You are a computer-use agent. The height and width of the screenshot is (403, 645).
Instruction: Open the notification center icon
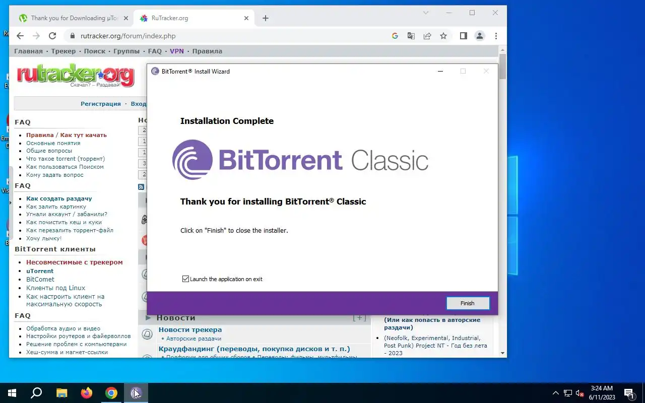point(629,393)
